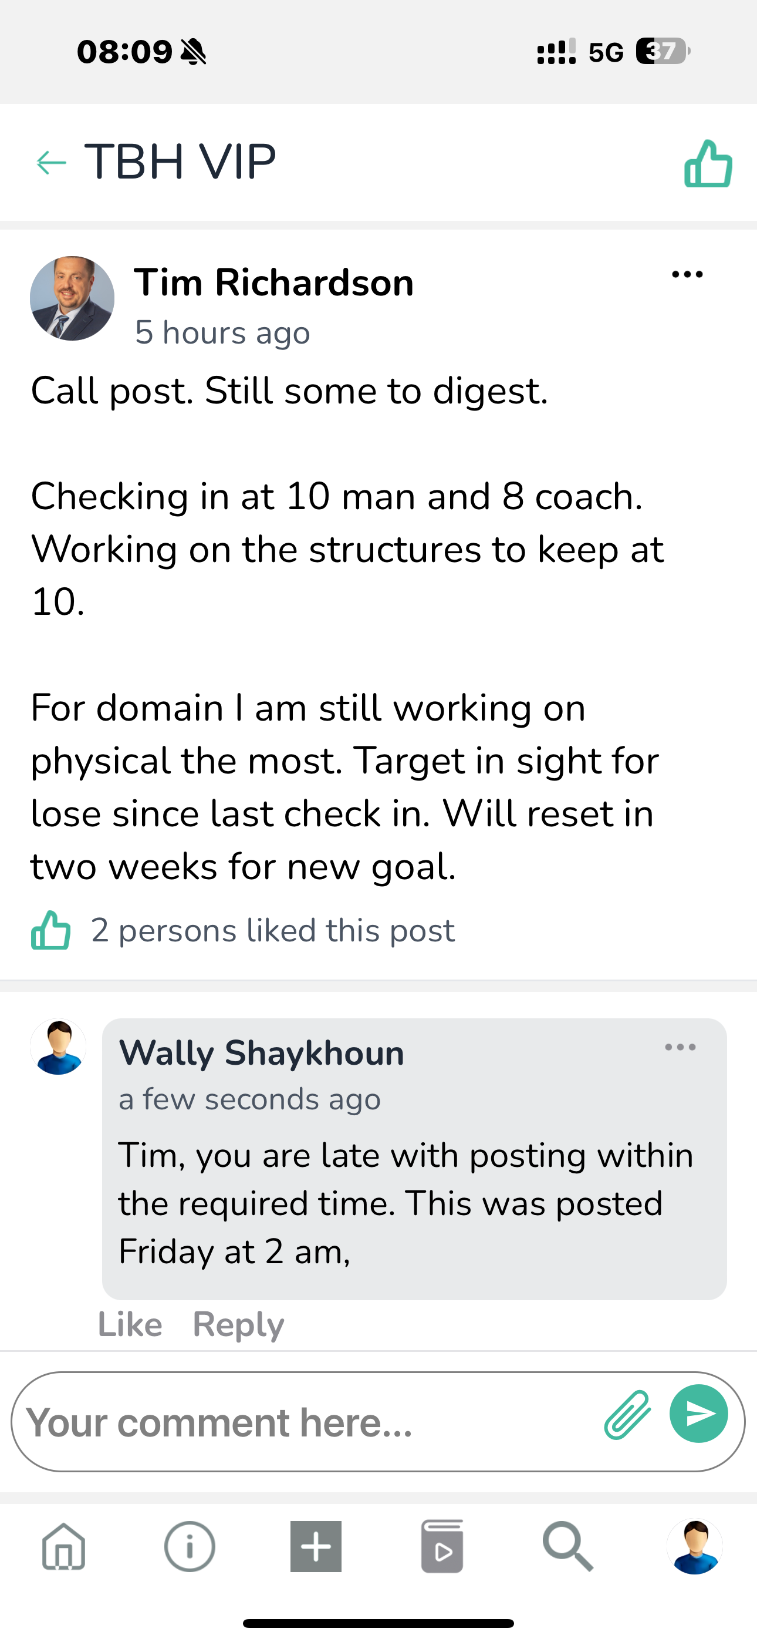Image resolution: width=757 pixels, height=1642 pixels.
Task: Open the video library icon in the bottom bar
Action: coord(442,1546)
